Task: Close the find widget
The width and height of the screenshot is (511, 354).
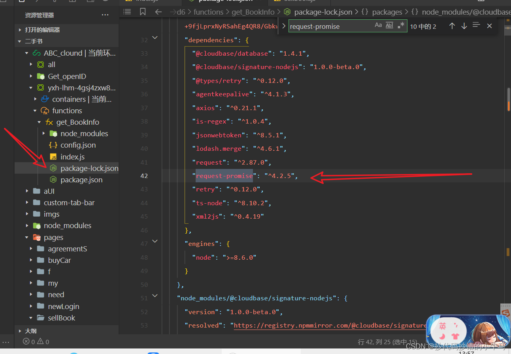Action: (489, 26)
